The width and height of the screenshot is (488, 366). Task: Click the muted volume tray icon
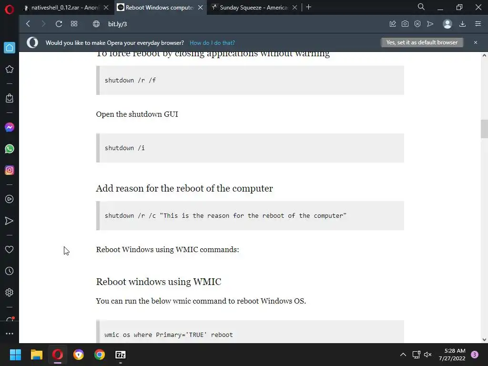tap(428, 355)
